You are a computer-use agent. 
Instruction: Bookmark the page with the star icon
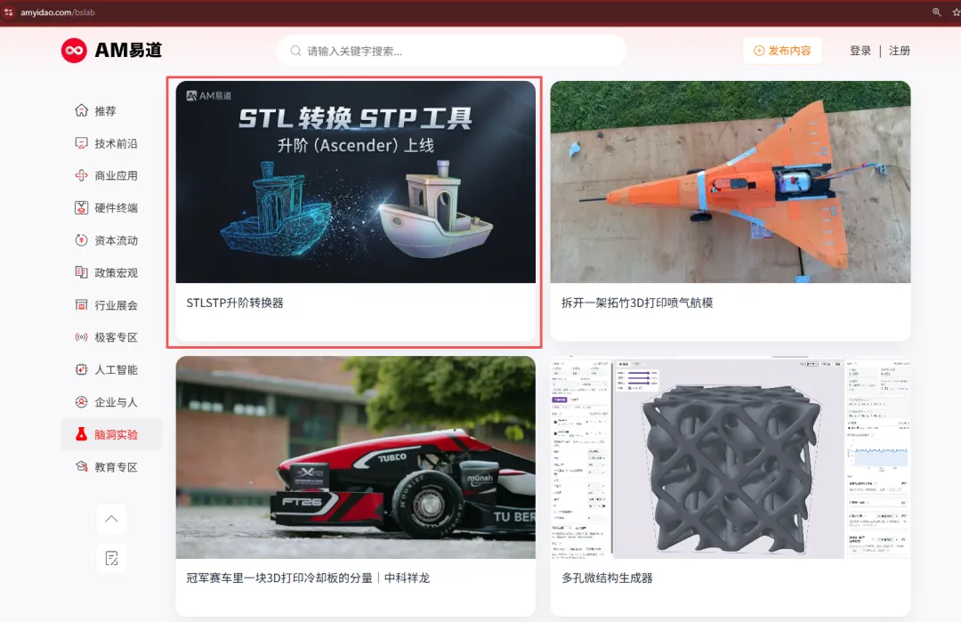956,12
